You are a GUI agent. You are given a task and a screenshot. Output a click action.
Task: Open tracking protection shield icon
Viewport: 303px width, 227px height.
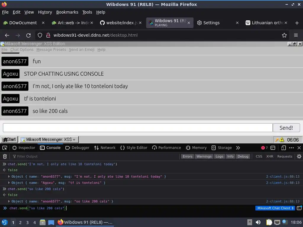[x=40, y=35]
